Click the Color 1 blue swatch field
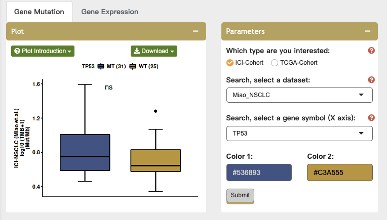The height and width of the screenshot is (220, 387). tap(259, 172)
